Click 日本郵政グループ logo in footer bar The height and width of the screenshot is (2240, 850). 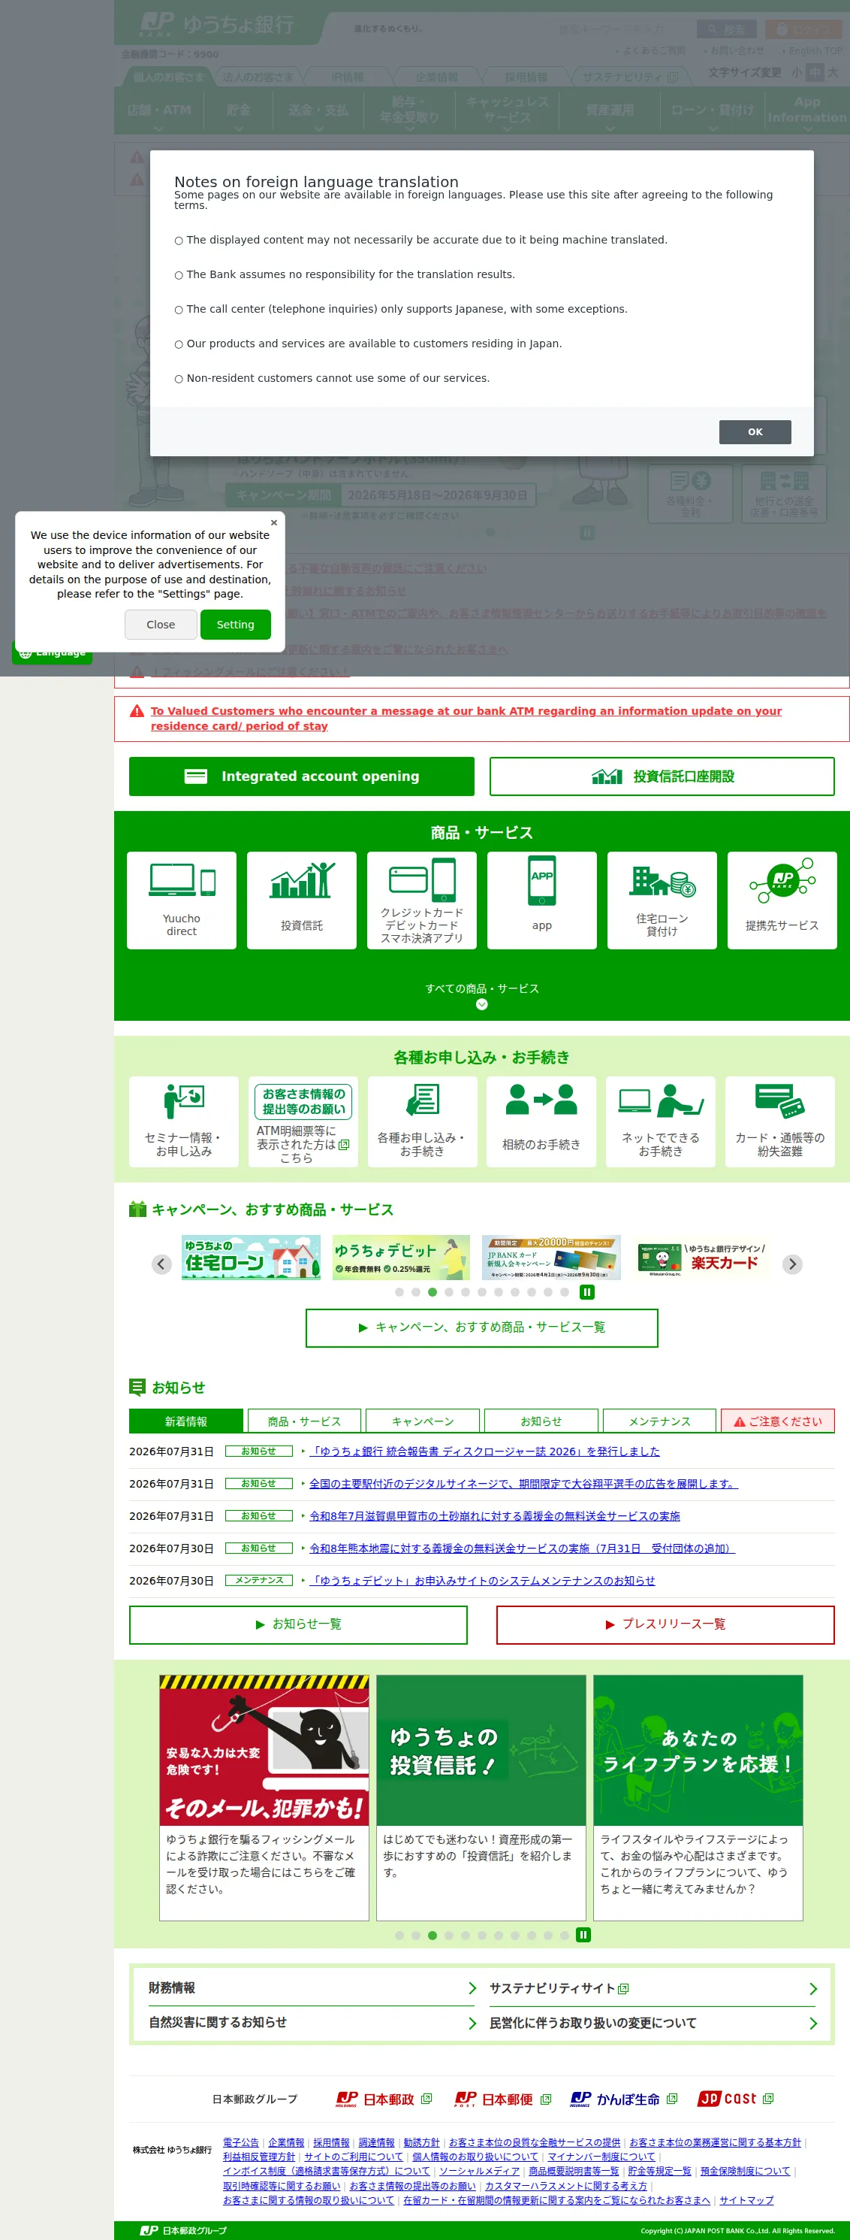[183, 2230]
